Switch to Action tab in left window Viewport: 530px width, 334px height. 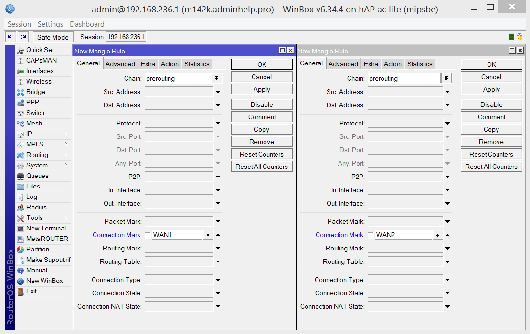click(x=170, y=64)
